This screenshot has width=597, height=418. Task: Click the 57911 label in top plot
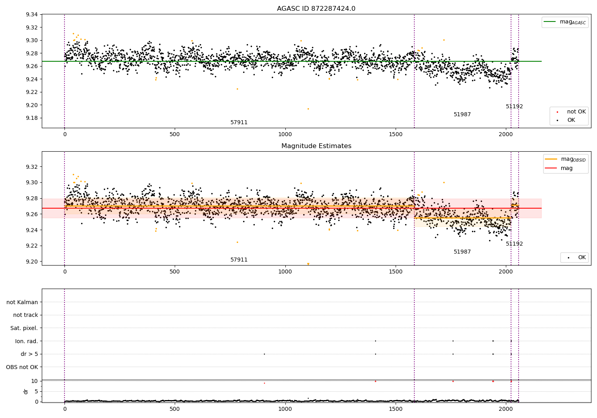pyautogui.click(x=239, y=123)
